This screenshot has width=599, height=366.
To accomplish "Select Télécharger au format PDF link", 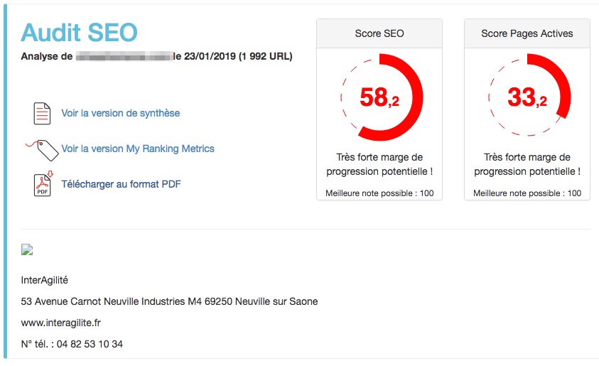I will coord(121,184).
